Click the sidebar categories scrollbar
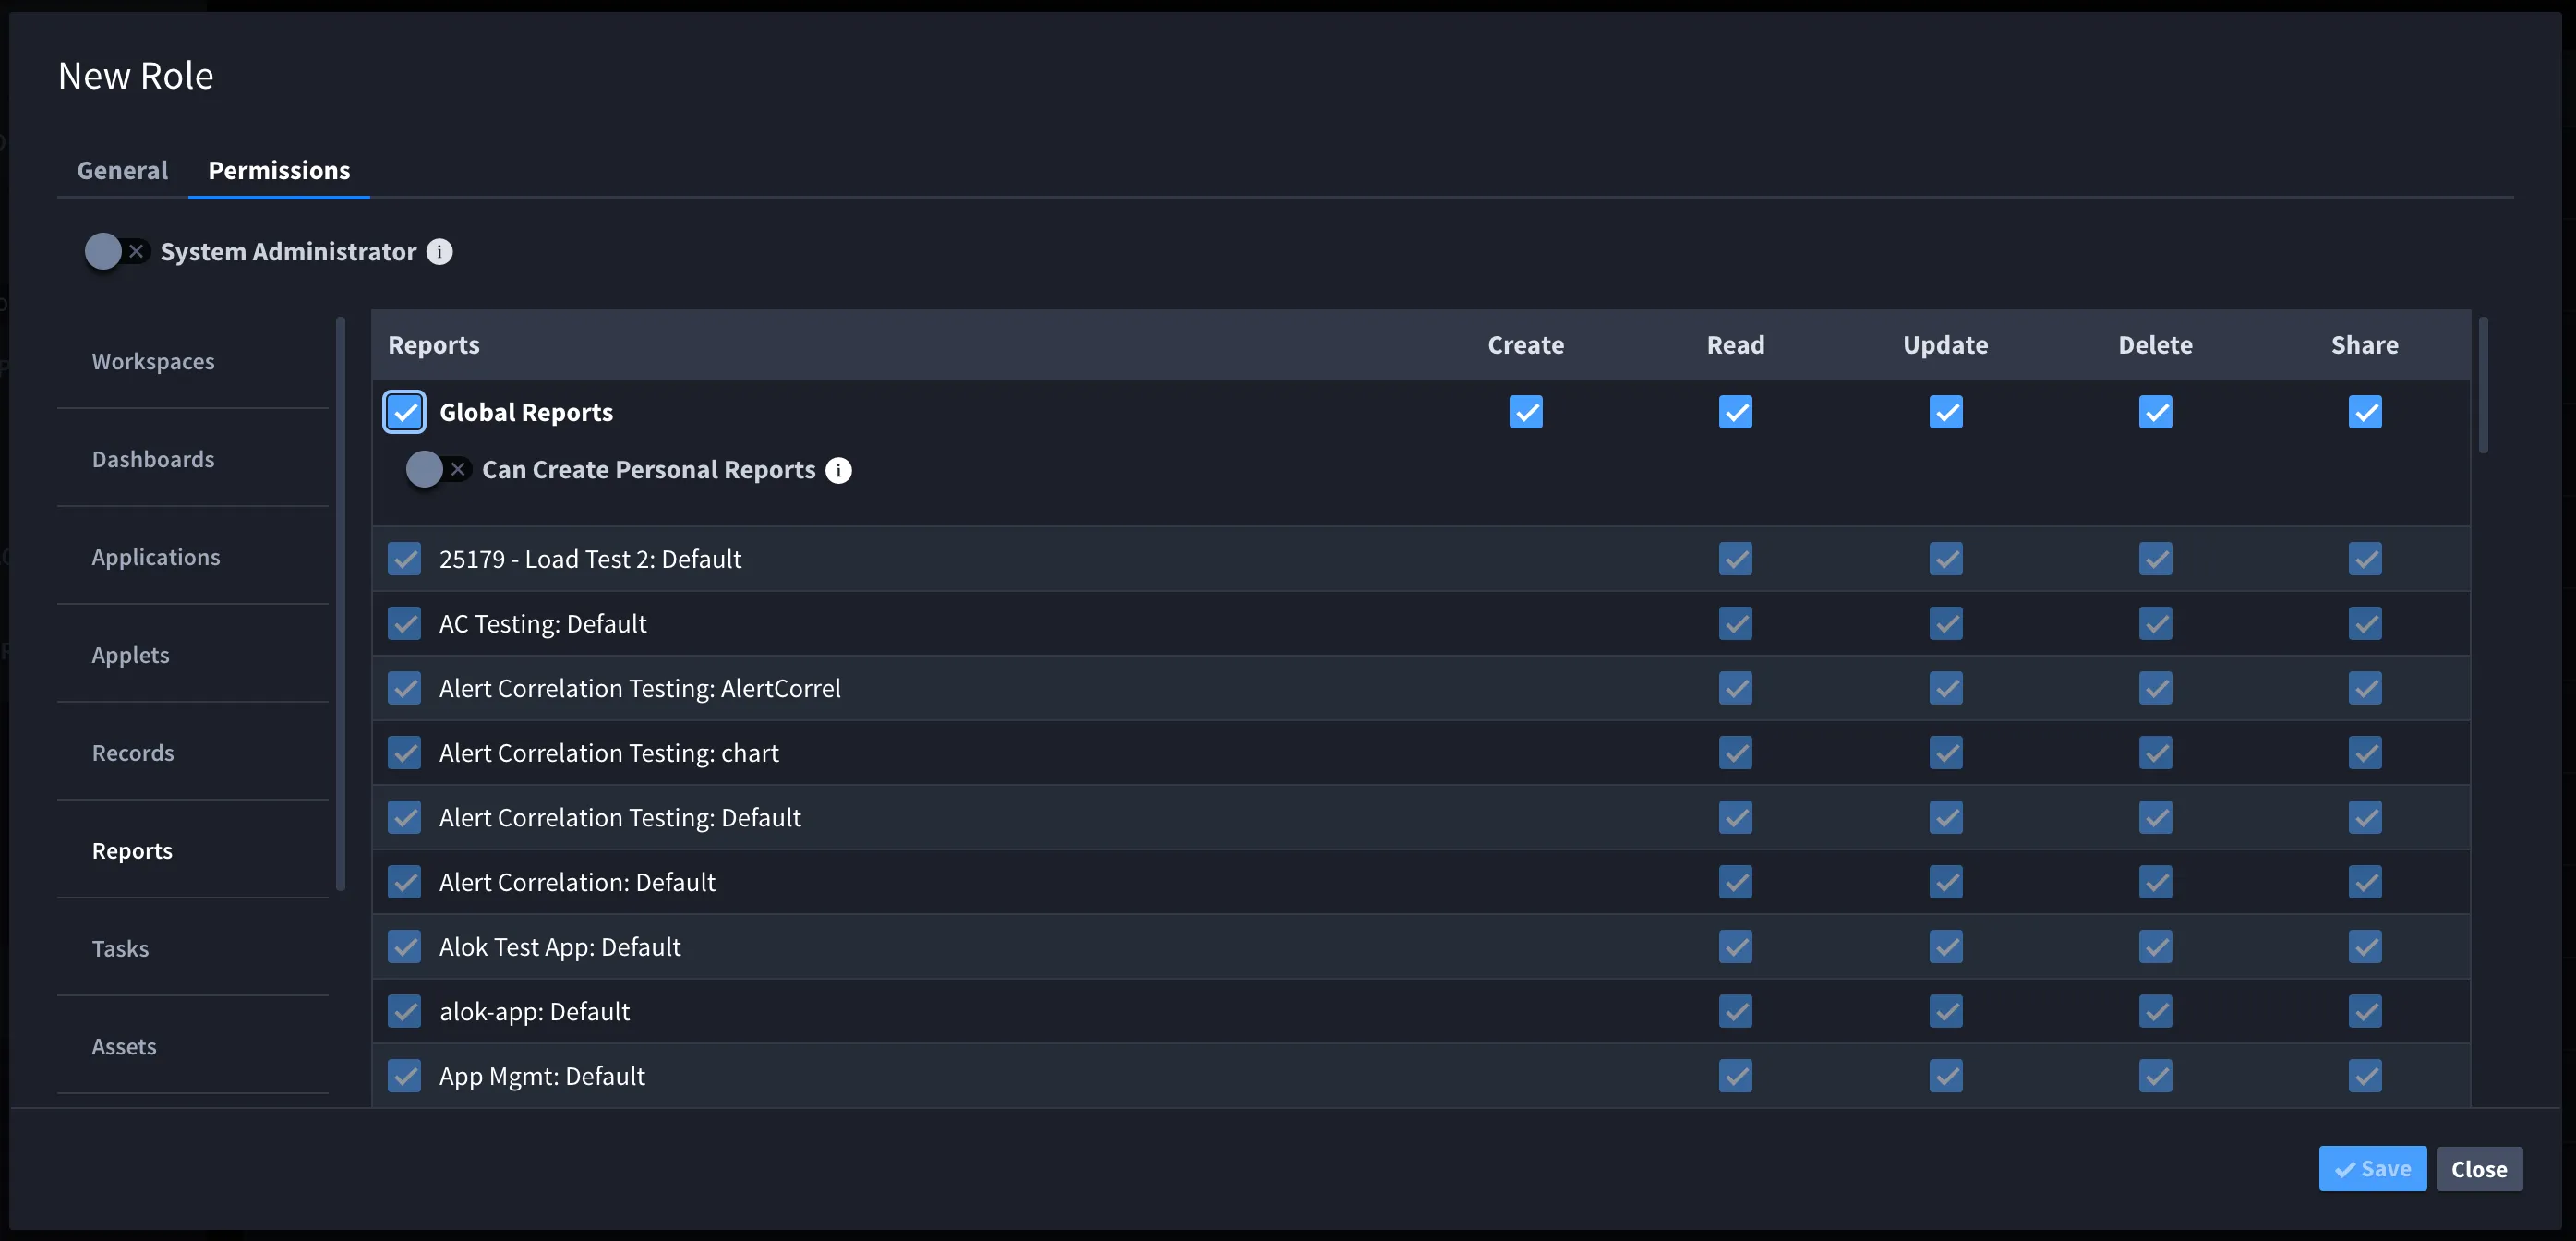2576x1241 pixels. pyautogui.click(x=341, y=603)
